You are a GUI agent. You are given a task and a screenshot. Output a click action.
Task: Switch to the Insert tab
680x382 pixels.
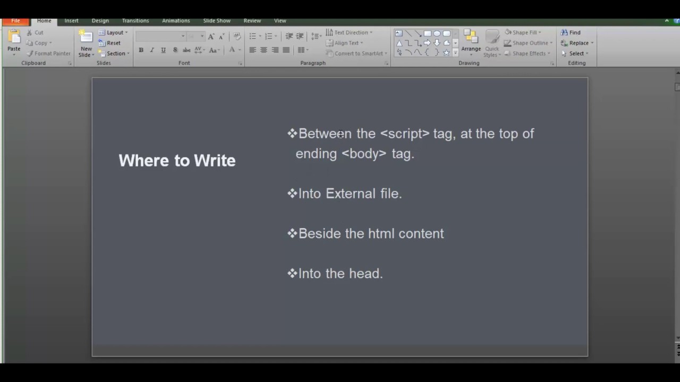71,21
